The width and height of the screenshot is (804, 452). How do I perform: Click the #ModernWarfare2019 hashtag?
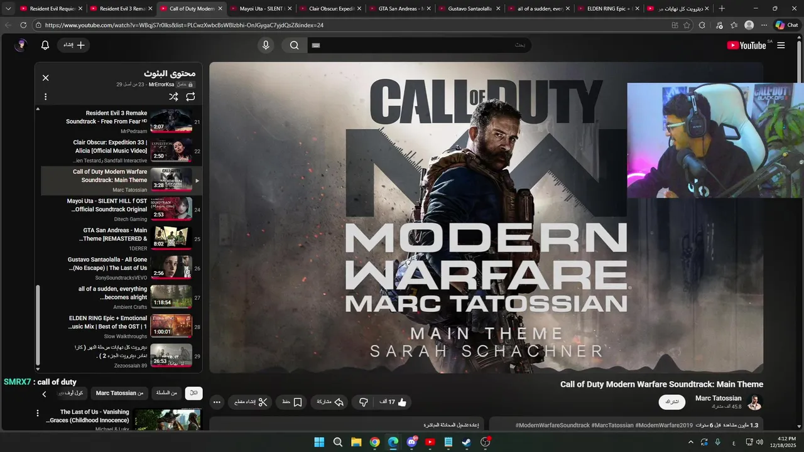[664, 425]
